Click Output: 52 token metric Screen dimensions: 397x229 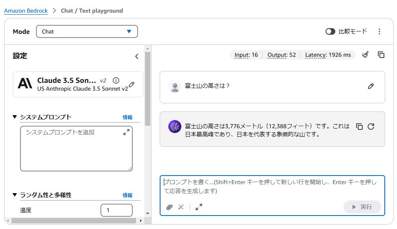[281, 55]
